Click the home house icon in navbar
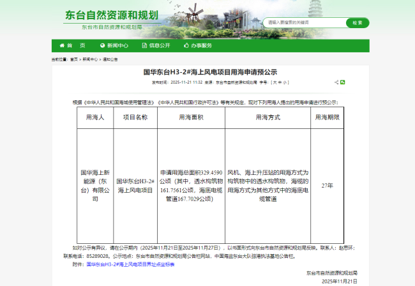Image resolution: width=415 pixels, height=286 pixels. 62,45
